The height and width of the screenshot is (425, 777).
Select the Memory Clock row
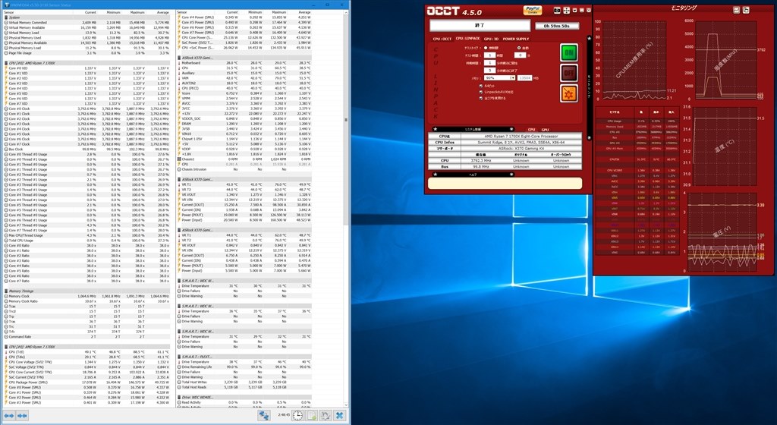[87, 296]
